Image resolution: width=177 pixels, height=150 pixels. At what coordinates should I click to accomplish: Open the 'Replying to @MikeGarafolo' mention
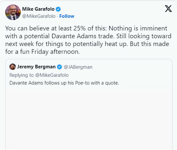pyautogui.click(x=52, y=75)
